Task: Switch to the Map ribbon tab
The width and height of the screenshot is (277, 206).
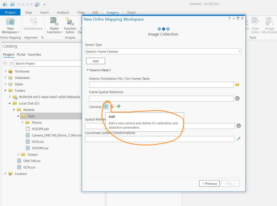Action: (x=29, y=12)
